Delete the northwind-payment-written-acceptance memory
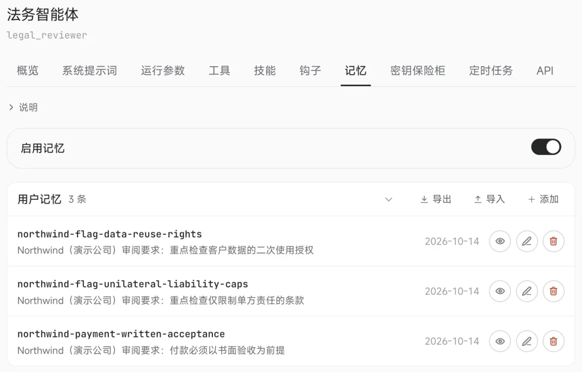582x372 pixels. pyautogui.click(x=553, y=341)
